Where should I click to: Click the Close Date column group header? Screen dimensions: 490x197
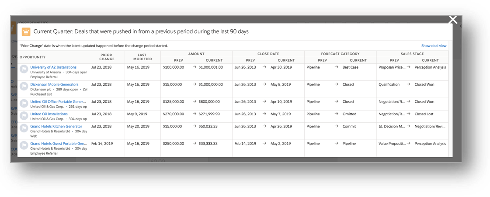tap(268, 54)
